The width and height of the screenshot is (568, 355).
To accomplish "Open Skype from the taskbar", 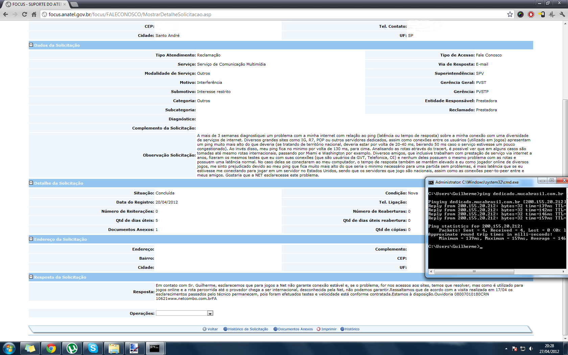I will pos(93,348).
